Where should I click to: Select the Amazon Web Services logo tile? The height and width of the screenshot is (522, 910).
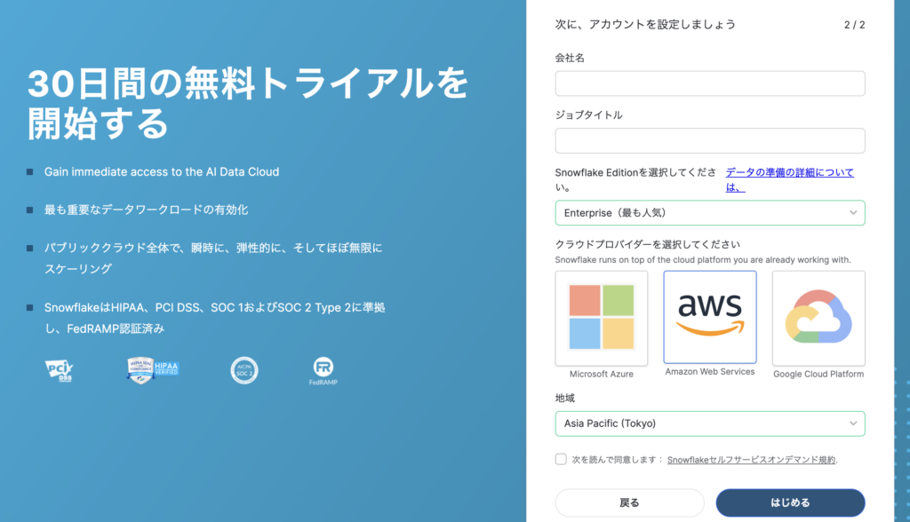click(710, 317)
